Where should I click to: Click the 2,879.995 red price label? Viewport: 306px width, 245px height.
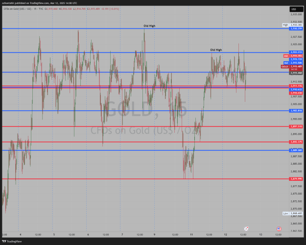coord(296,179)
